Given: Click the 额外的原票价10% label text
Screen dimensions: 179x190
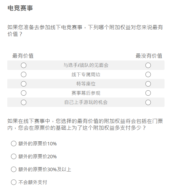Looking at the screenshot, I should 38,144.
